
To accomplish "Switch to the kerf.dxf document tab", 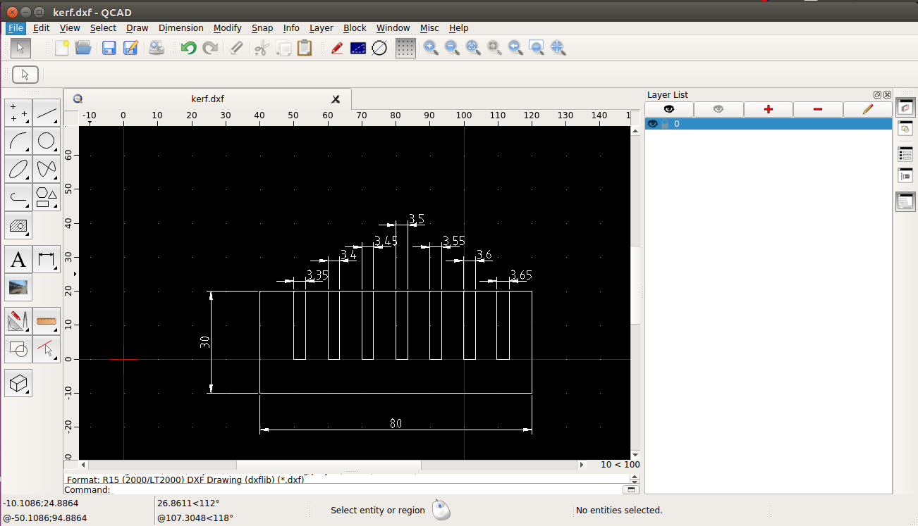I will pos(207,99).
